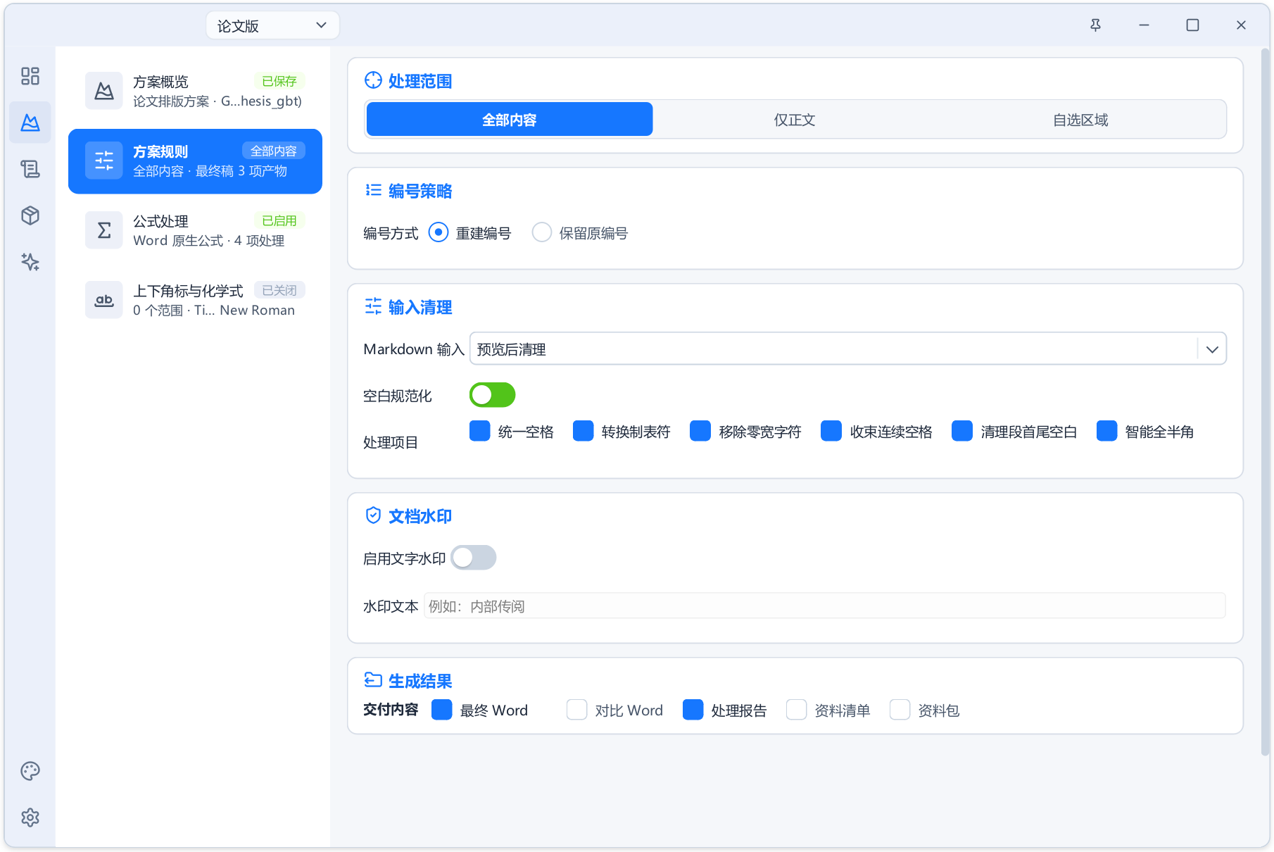Open the package cube sidebar icon
This screenshot has width=1274, height=852.
coord(30,215)
